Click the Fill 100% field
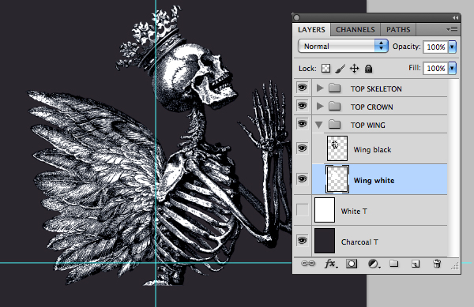Screen dimensions: 474x307 point(435,68)
